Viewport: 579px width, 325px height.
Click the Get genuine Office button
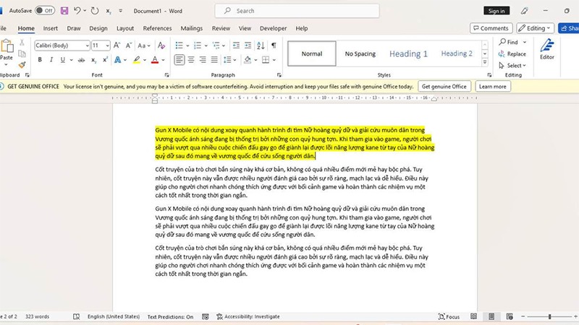[444, 87]
